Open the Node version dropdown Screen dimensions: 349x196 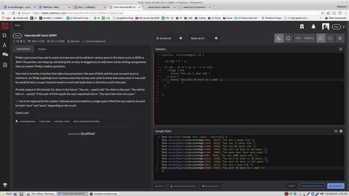[203, 38]
